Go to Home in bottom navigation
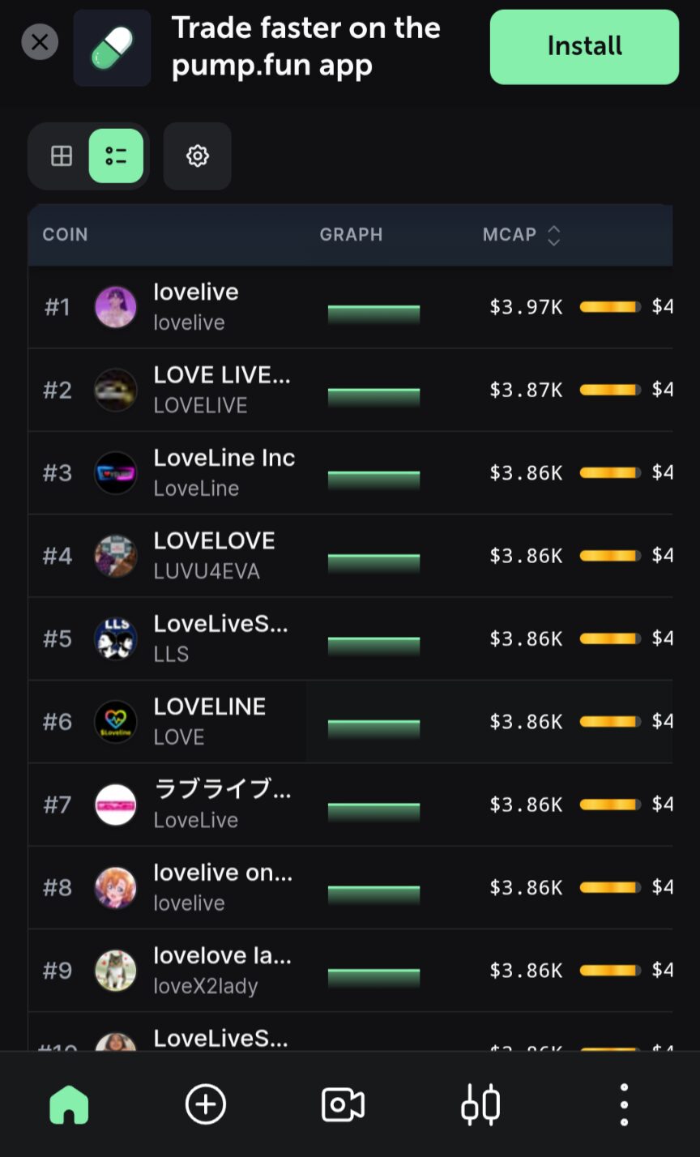This screenshot has width=700, height=1157. 69,1104
